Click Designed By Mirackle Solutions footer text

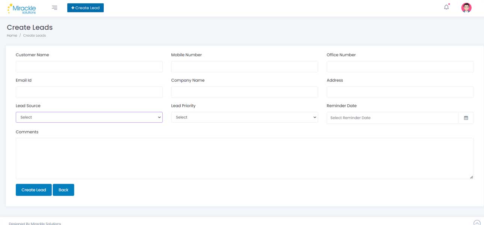[x=35, y=223]
